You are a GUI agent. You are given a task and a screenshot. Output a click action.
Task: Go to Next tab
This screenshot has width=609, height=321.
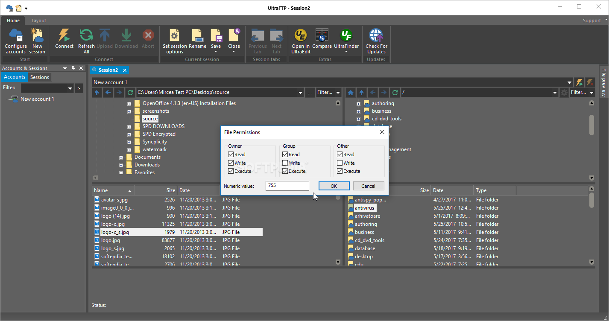276,41
